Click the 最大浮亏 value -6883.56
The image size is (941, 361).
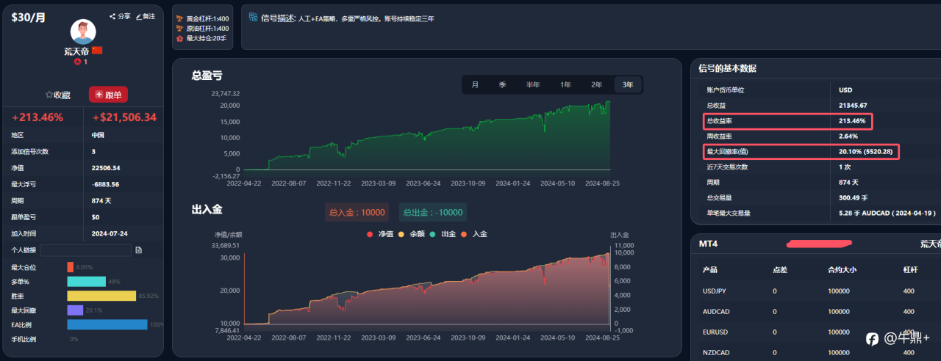coord(106,184)
